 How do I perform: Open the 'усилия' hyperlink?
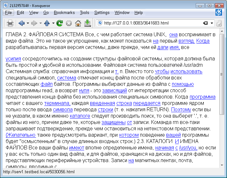click(x=13, y=59)
